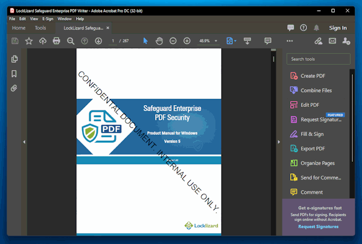Click the share with others person icon
The image size is (362, 244).
pos(346,41)
